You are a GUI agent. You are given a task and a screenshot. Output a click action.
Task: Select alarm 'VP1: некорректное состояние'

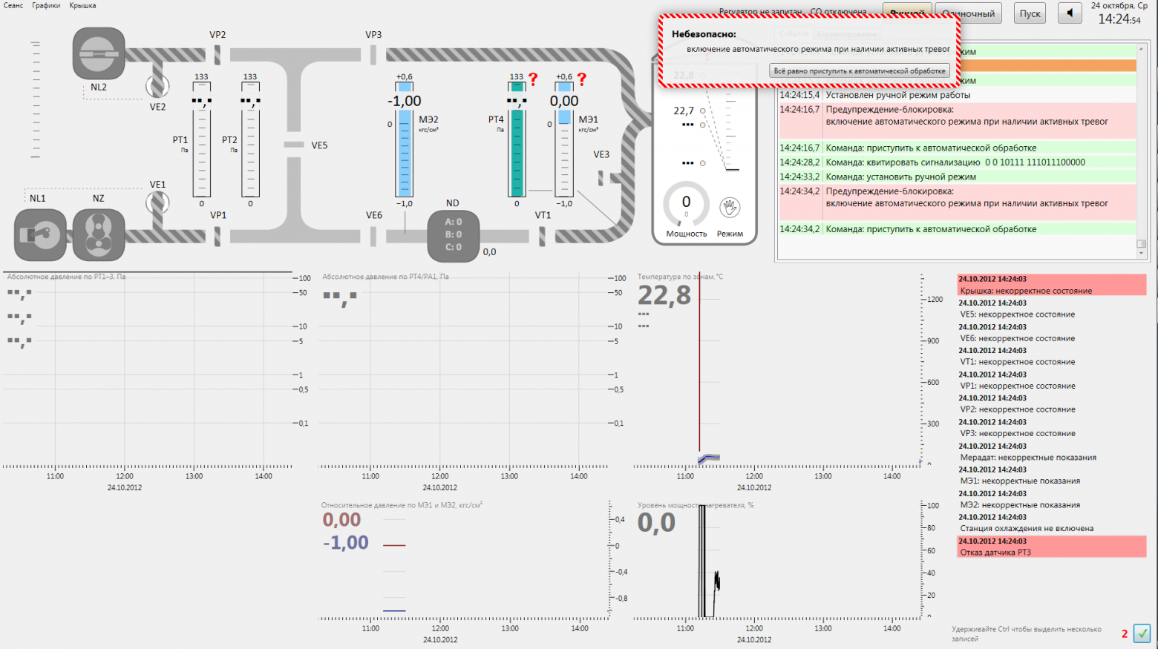click(1052, 380)
